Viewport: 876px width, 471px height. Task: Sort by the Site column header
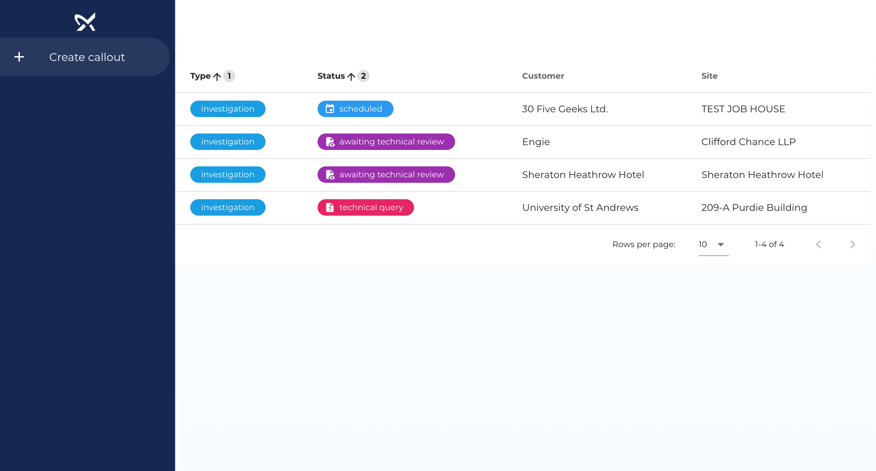tap(709, 76)
